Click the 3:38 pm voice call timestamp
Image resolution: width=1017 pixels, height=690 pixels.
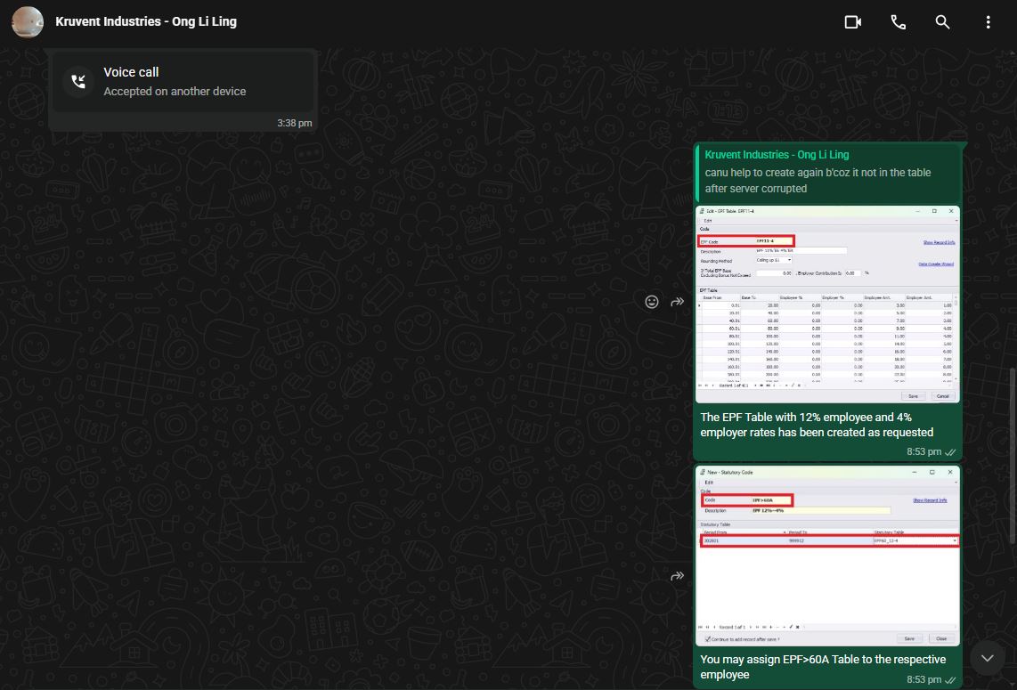coord(295,123)
